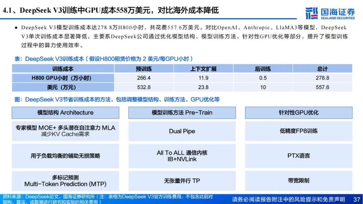The width and height of the screenshot is (363, 204).
Task: Click the risk disclaimer text in the footer
Action: click(x=288, y=199)
